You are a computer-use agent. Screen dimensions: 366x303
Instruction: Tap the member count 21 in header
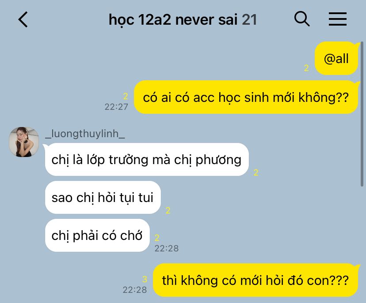click(249, 19)
